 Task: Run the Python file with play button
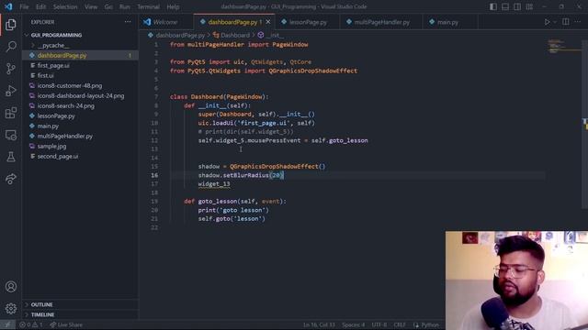point(548,22)
